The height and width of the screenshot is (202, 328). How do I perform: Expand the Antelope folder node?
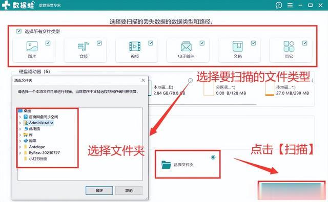click(20, 147)
